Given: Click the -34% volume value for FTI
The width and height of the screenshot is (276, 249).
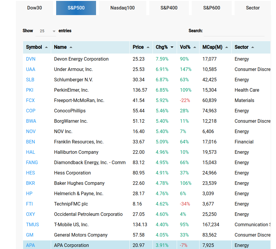Looking at the screenshot, I should [185, 204].
